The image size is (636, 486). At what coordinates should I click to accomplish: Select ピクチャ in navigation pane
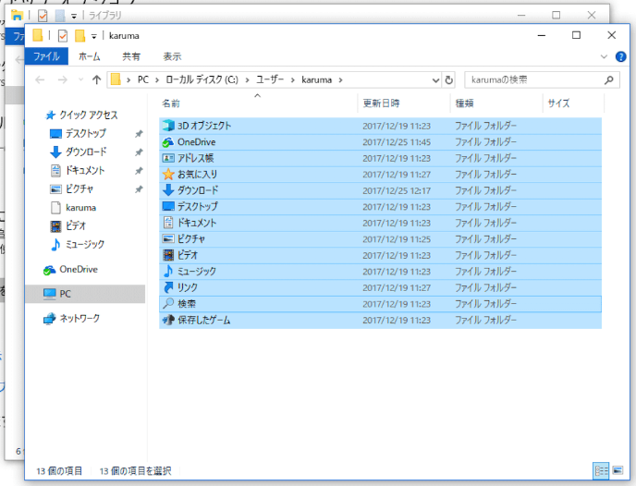point(79,189)
